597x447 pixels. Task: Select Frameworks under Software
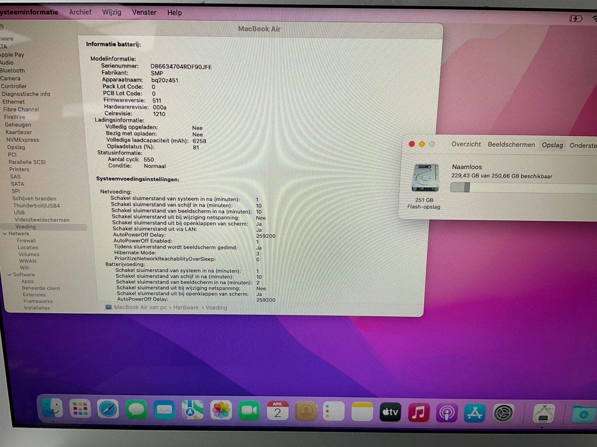[x=38, y=301]
